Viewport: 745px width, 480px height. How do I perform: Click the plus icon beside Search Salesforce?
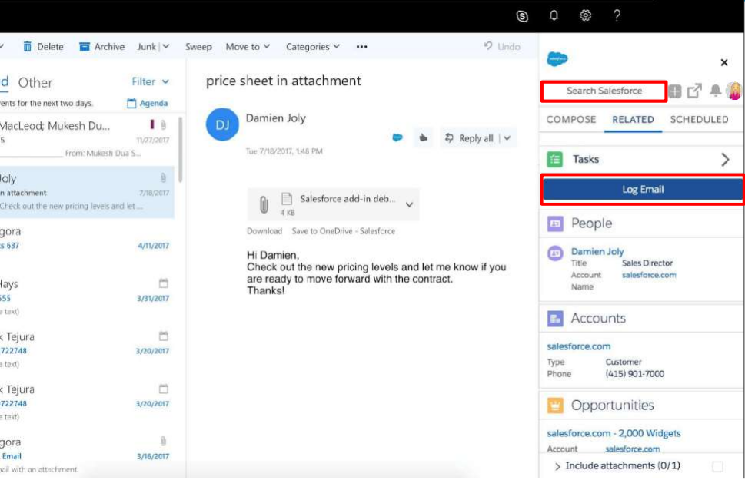(674, 91)
